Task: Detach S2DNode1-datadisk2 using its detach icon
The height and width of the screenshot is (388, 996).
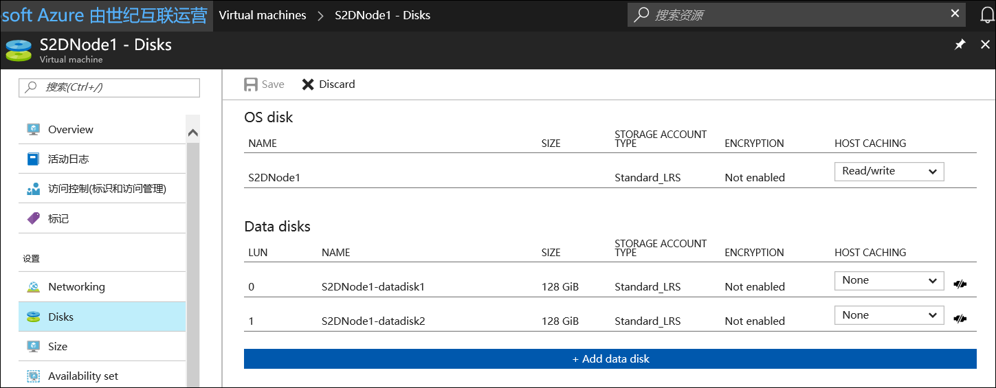Action: click(x=960, y=318)
